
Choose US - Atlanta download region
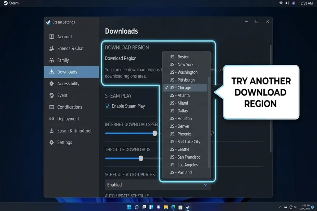pos(185,95)
